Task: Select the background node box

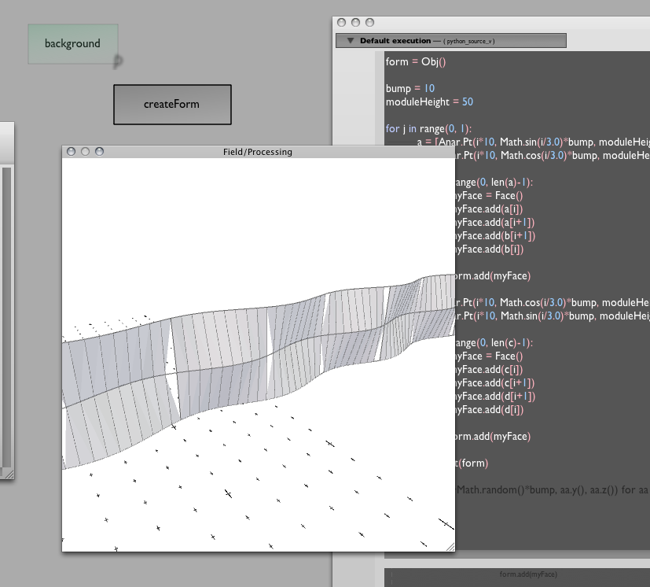Action: (72, 44)
